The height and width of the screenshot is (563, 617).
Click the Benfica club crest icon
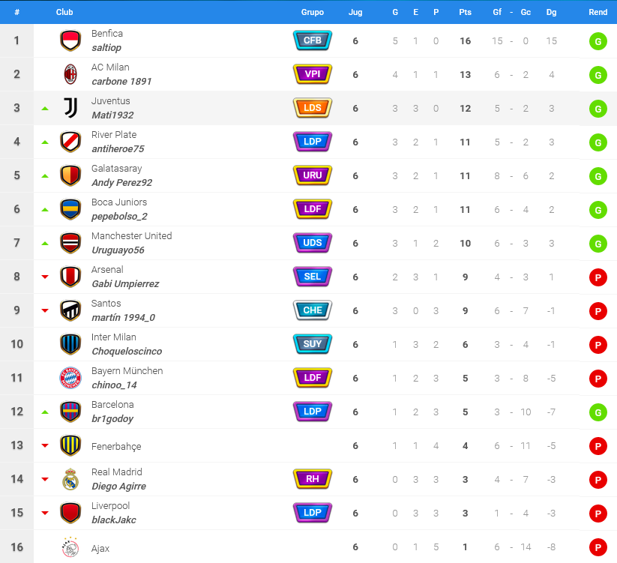pos(70,40)
